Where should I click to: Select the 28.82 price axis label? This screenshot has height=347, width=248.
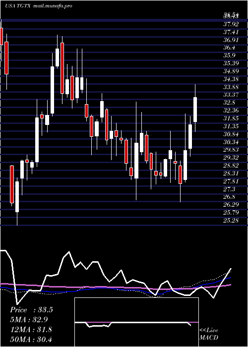pyautogui.click(x=231, y=166)
